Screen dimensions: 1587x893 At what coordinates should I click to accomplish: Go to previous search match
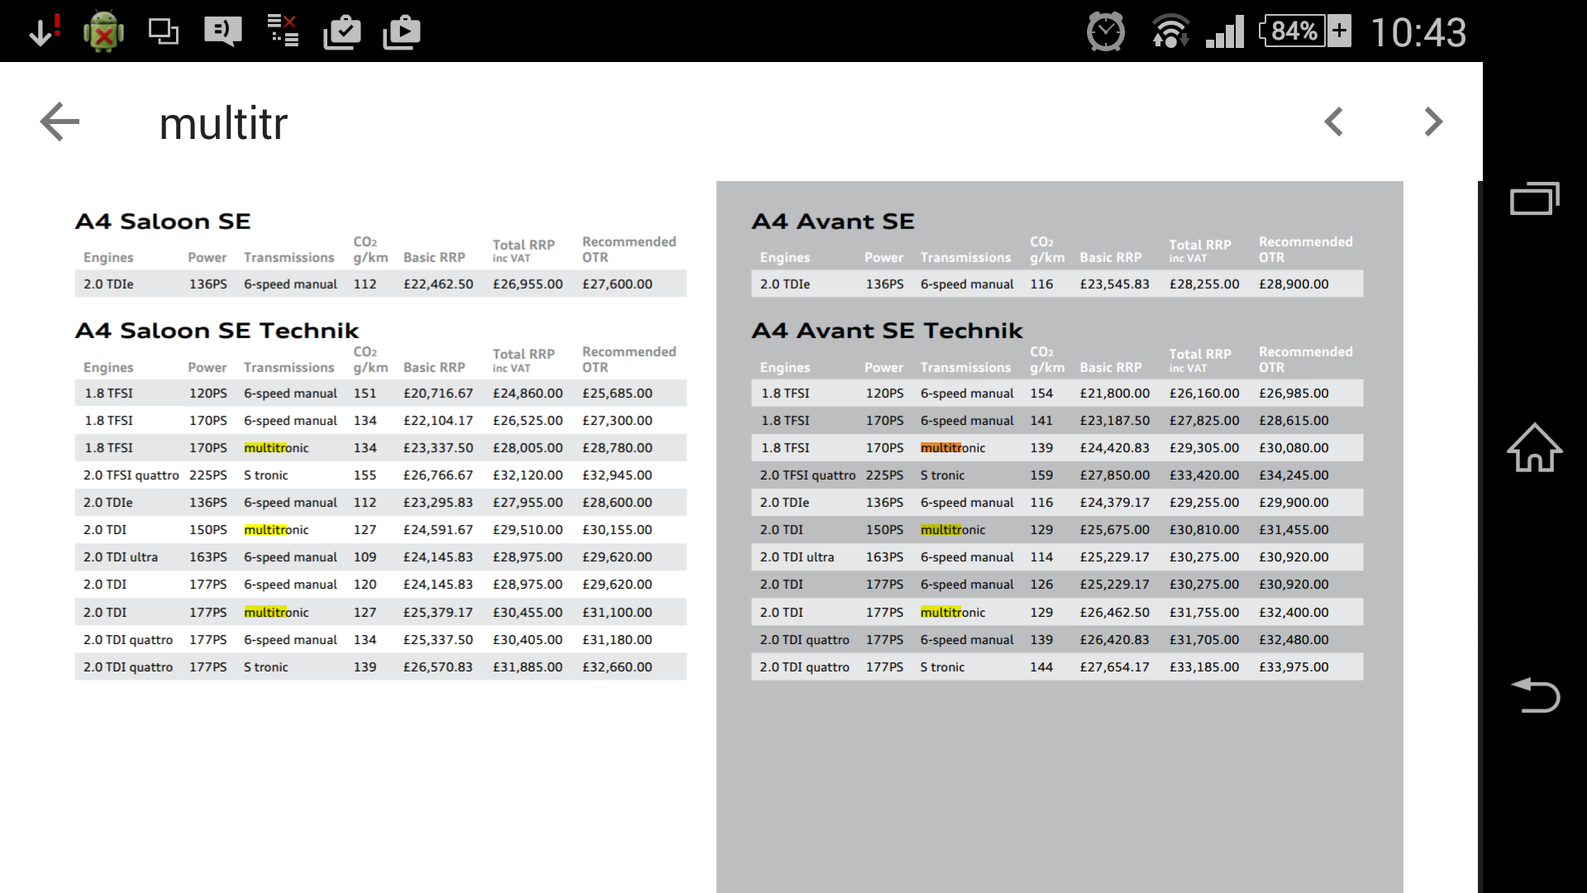coord(1333,122)
